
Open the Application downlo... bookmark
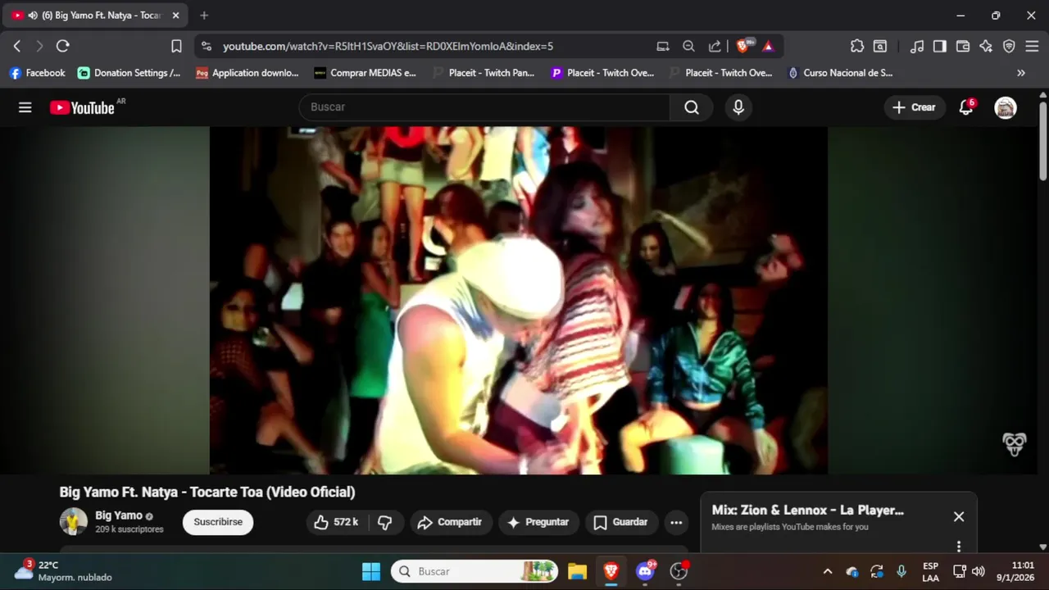pos(247,73)
